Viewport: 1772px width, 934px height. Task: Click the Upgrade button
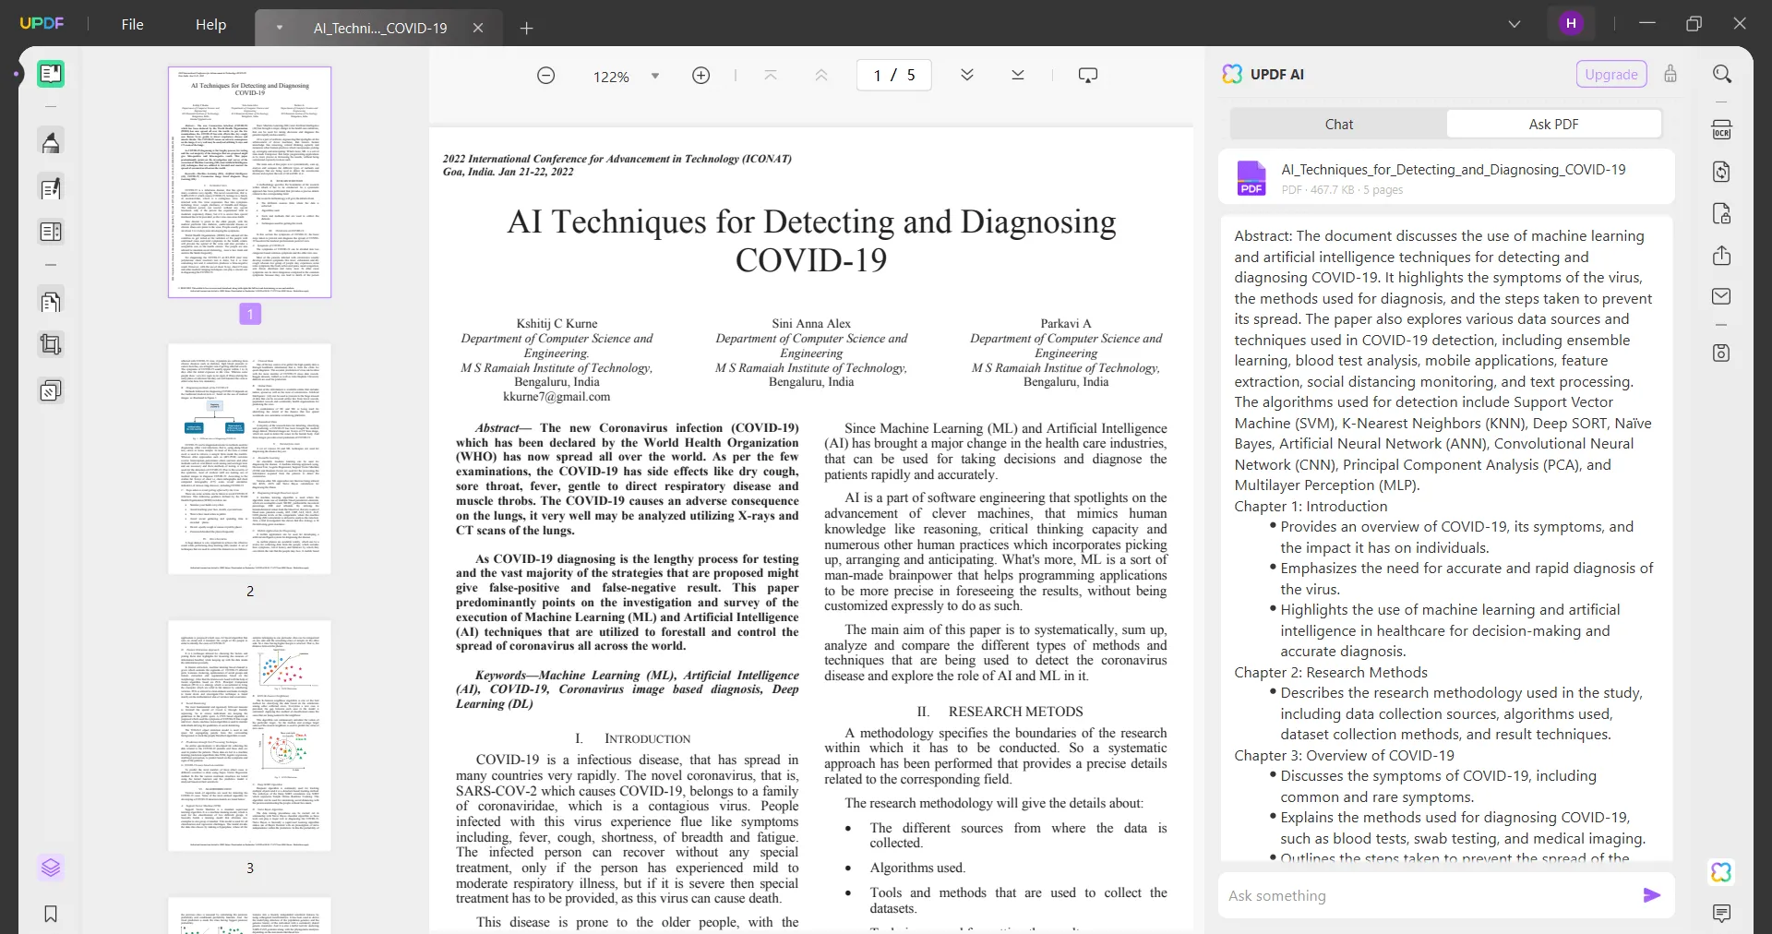pyautogui.click(x=1611, y=75)
